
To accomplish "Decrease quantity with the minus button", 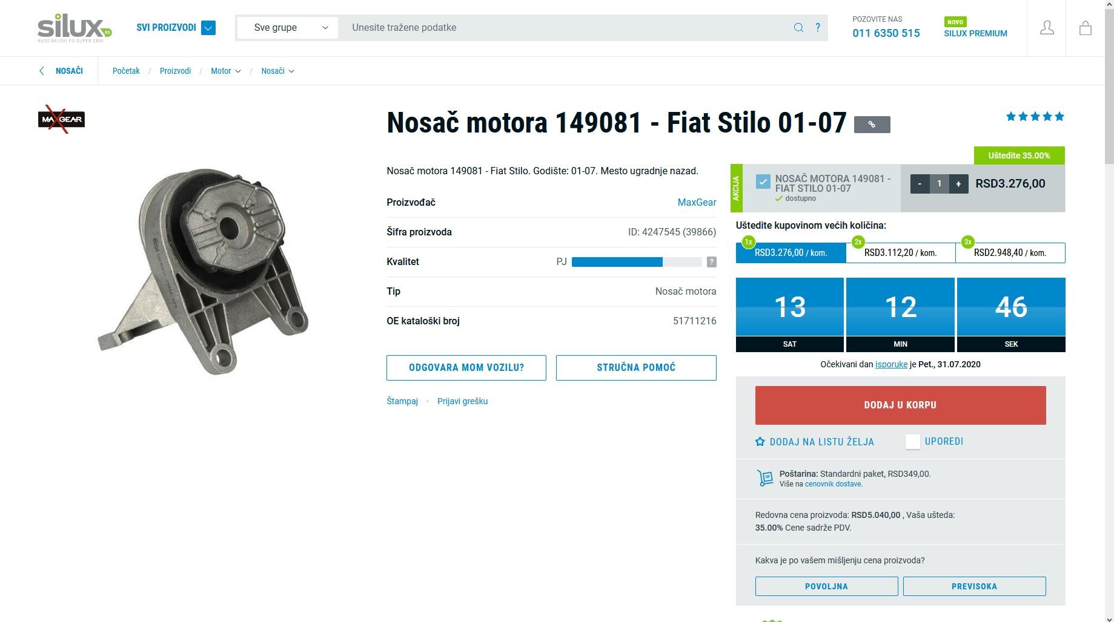I will (920, 184).
